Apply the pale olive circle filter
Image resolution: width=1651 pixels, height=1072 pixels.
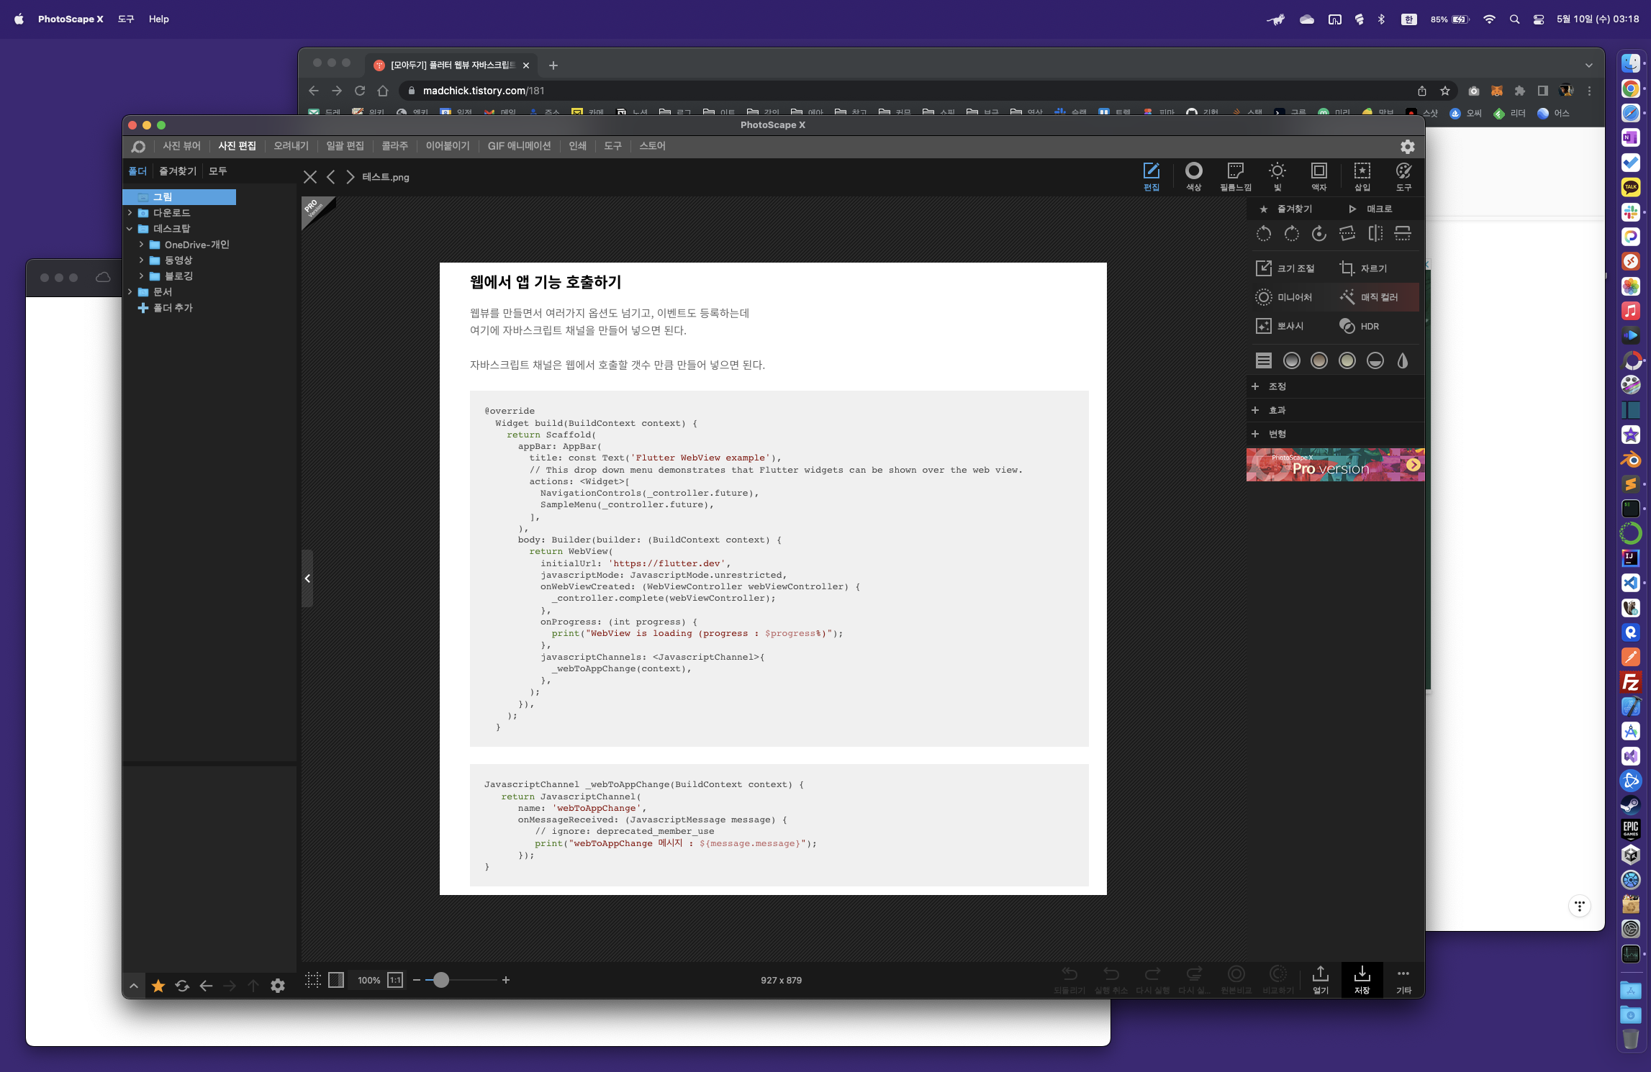[1347, 360]
